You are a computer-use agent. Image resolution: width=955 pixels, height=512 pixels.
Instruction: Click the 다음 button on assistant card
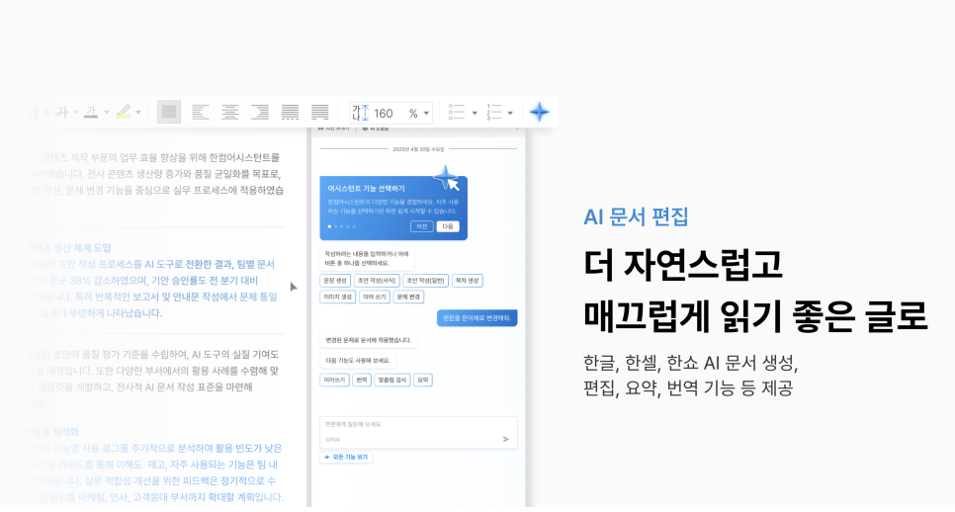448,226
